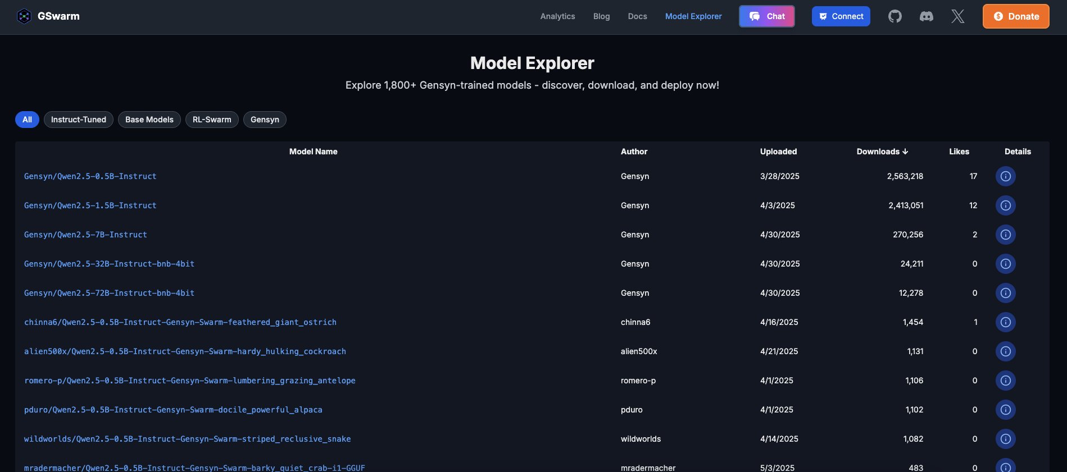Open Gensyn/Qwen2.5-32B-Instruct-bnb-4bit link
Image resolution: width=1067 pixels, height=472 pixels.
109,264
